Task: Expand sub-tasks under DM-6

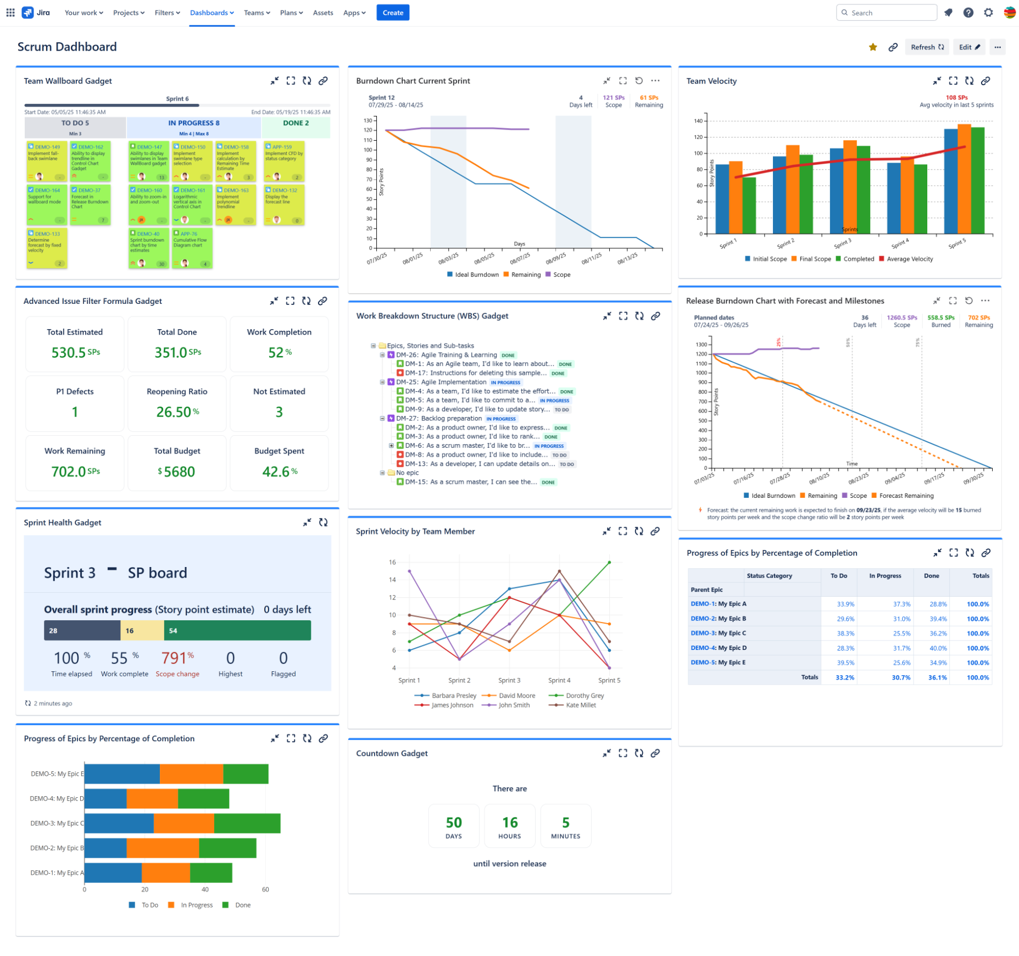Action: pyautogui.click(x=392, y=446)
